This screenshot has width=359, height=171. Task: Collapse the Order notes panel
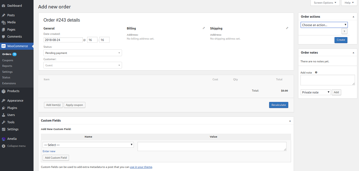point(353,53)
